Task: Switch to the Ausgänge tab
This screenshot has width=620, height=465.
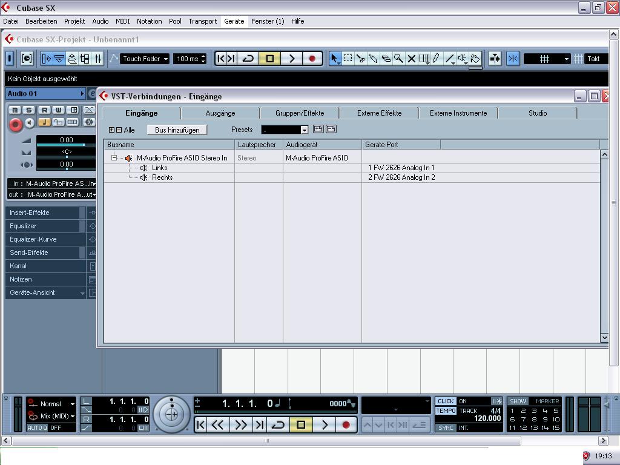Action: (x=220, y=113)
